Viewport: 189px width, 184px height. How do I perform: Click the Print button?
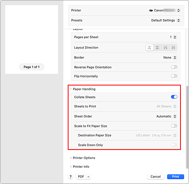click(176, 177)
